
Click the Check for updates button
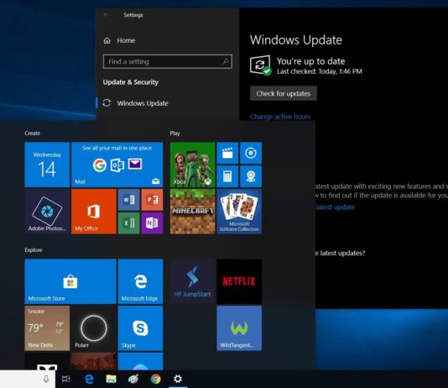284,93
